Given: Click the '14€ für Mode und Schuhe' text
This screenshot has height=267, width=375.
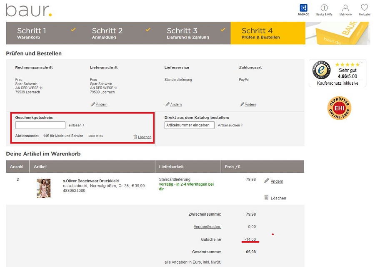Looking at the screenshot, I should pyautogui.click(x=63, y=136).
